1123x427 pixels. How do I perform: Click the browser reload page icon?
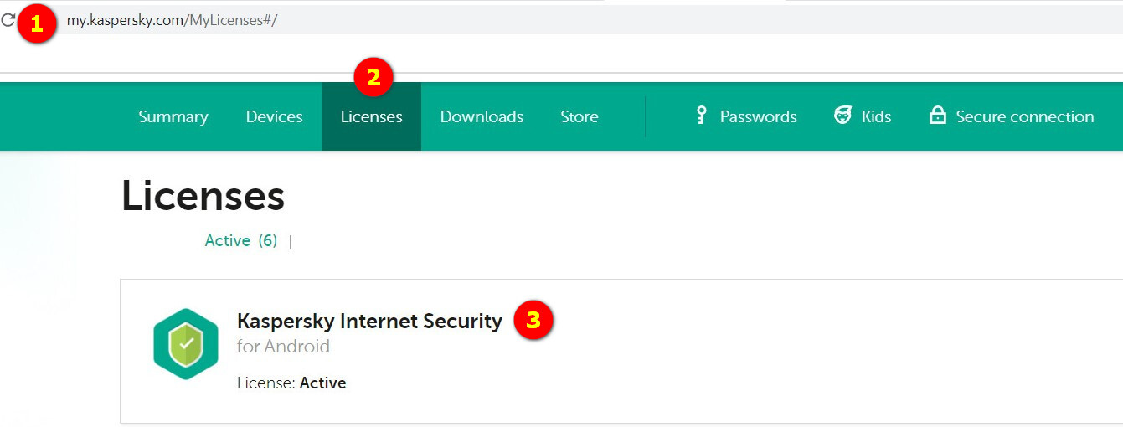pyautogui.click(x=8, y=20)
